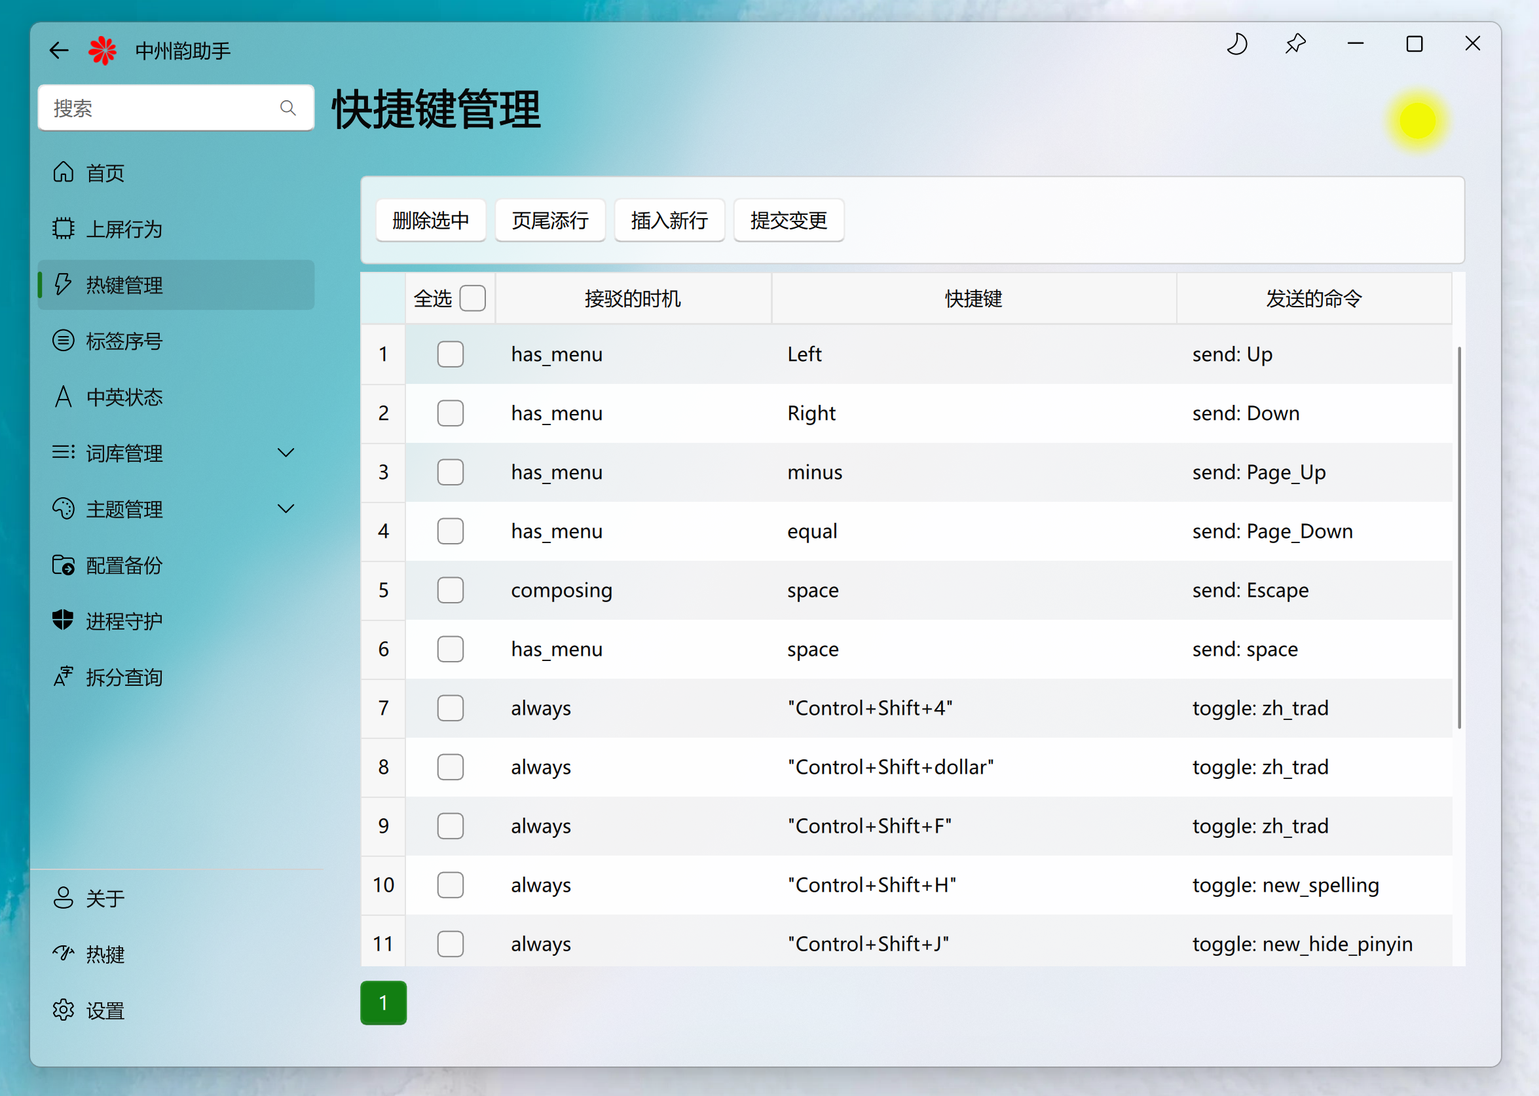
Task: Open 上屏行为 sidebar item
Action: coord(124,229)
